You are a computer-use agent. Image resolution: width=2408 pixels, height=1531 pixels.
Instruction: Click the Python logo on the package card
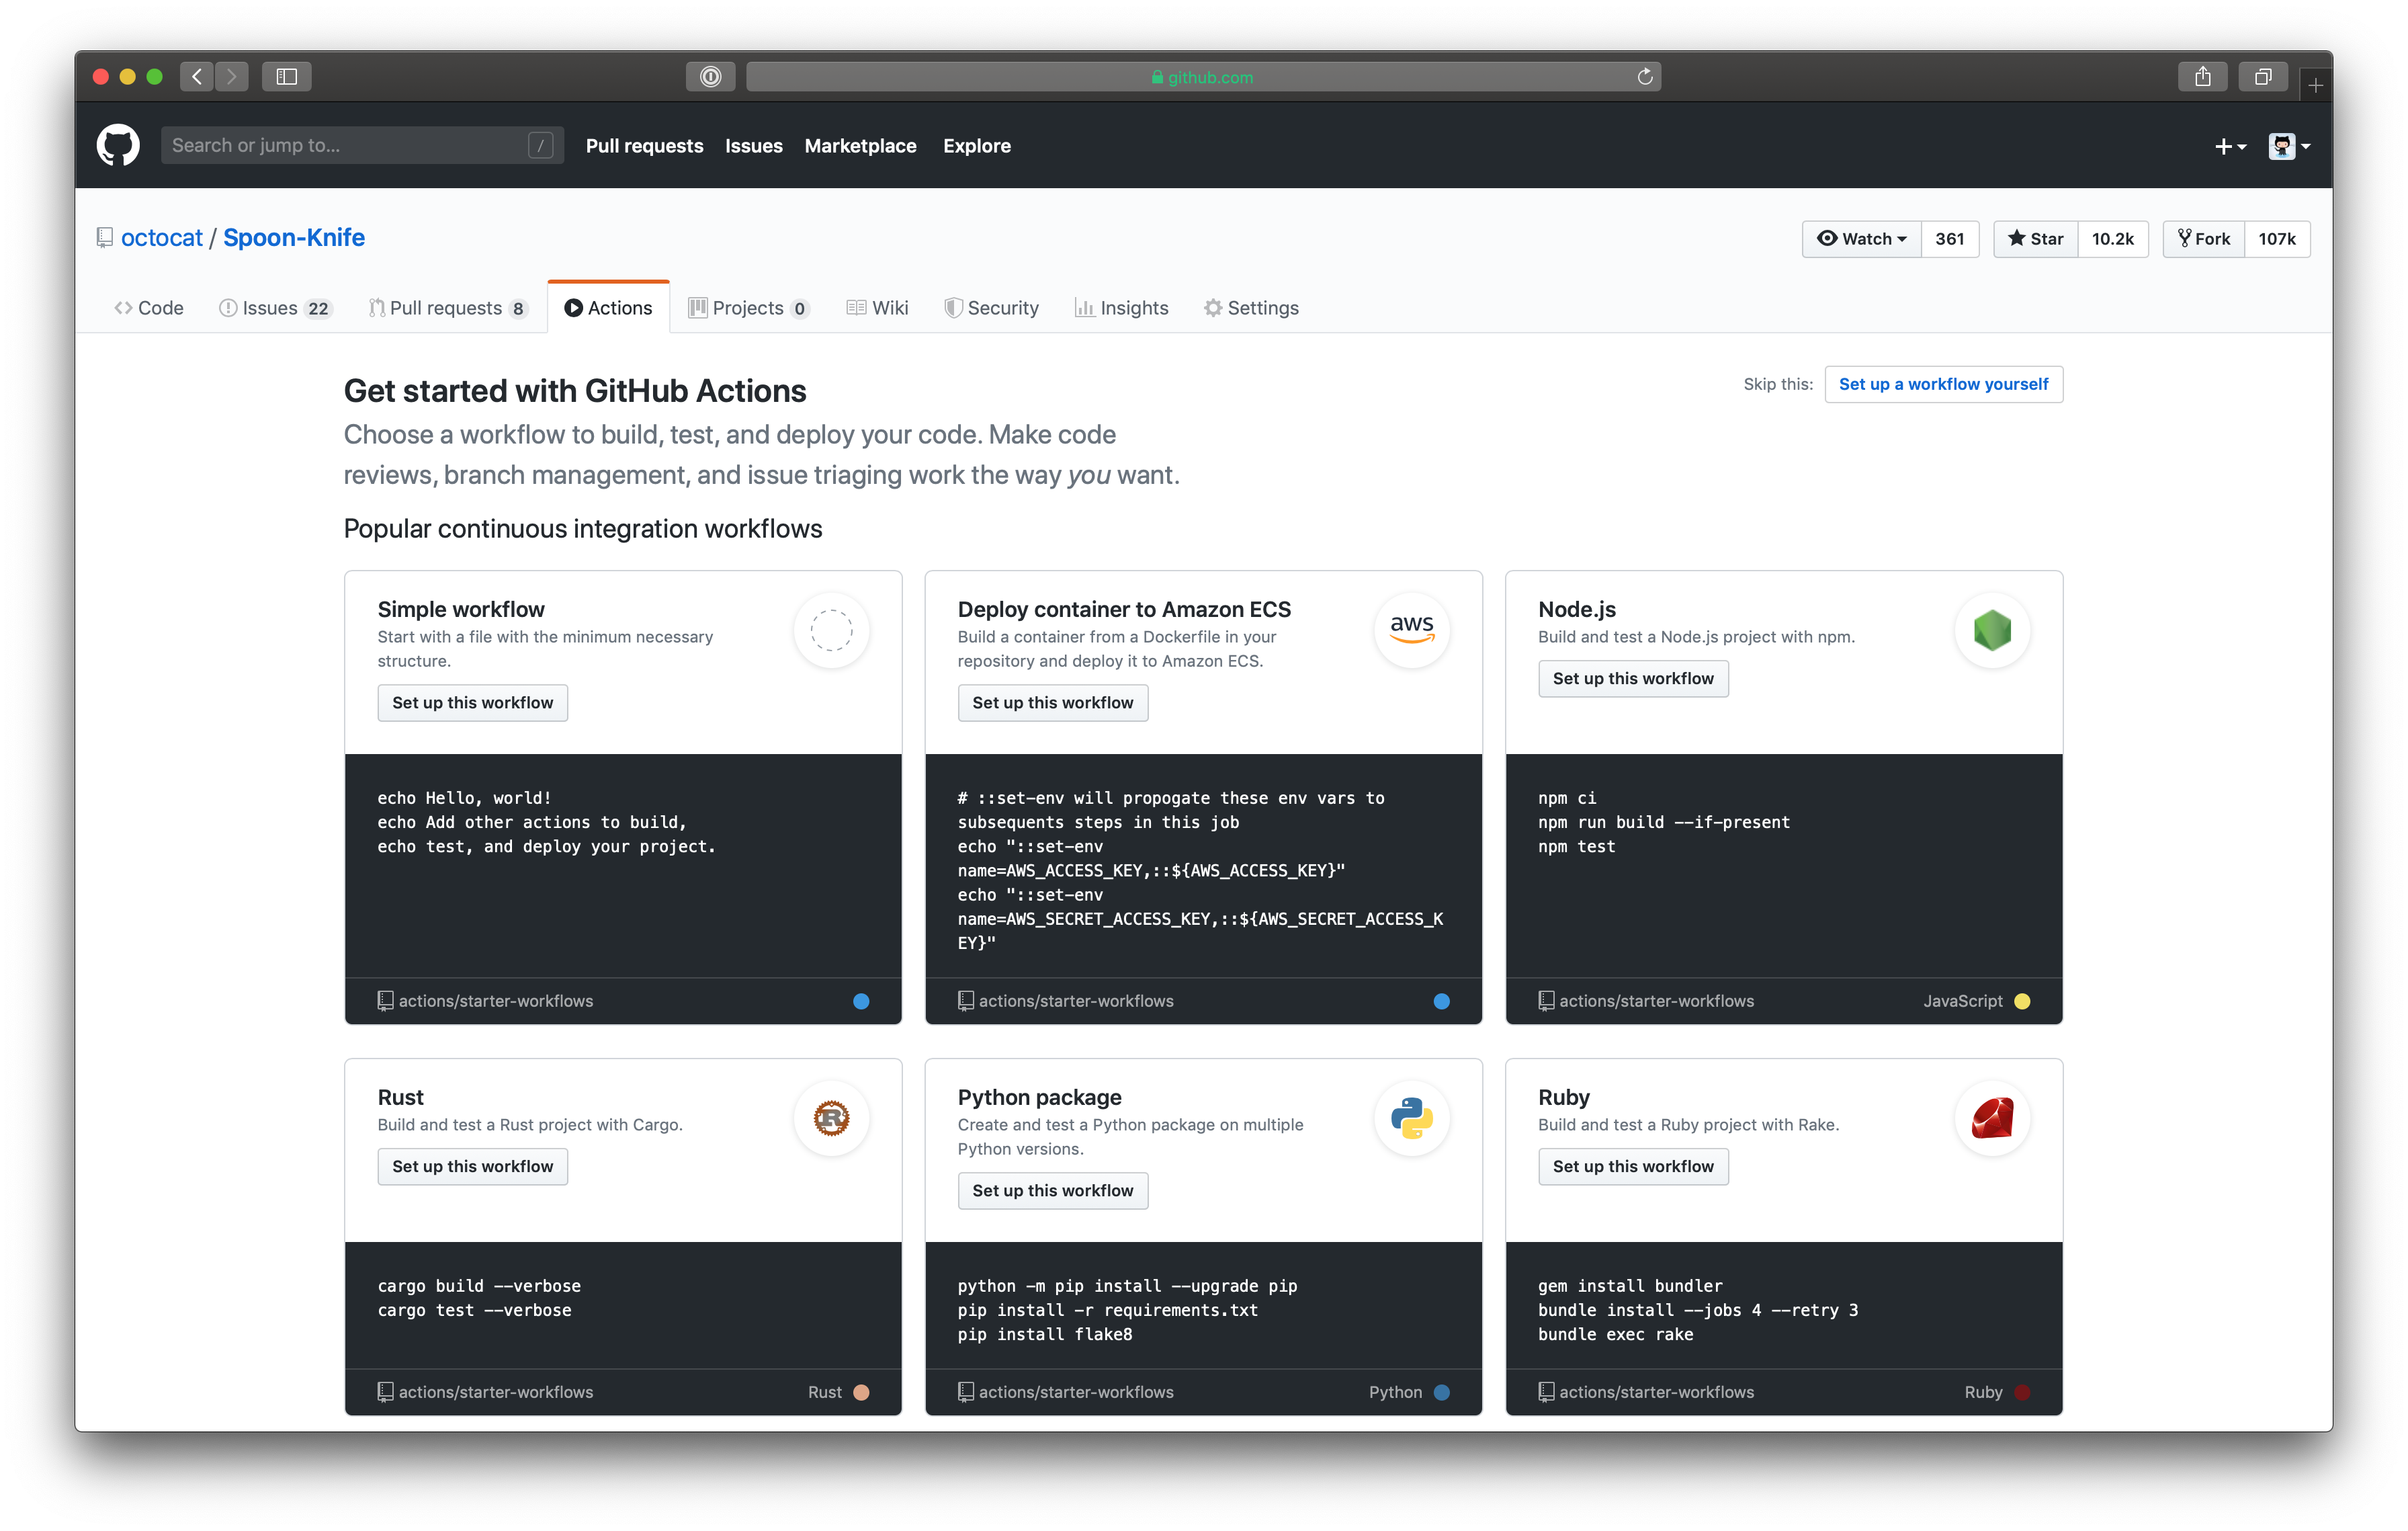point(1412,1118)
